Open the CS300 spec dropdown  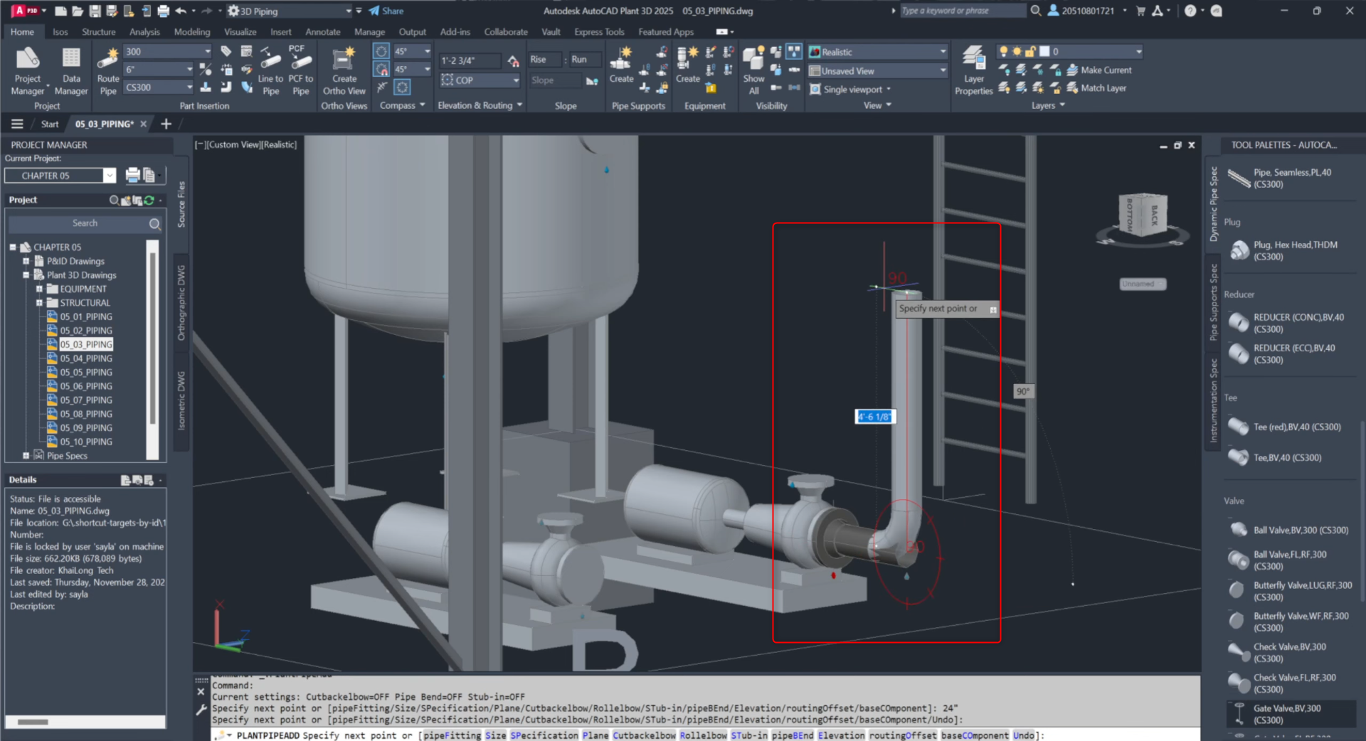point(189,87)
